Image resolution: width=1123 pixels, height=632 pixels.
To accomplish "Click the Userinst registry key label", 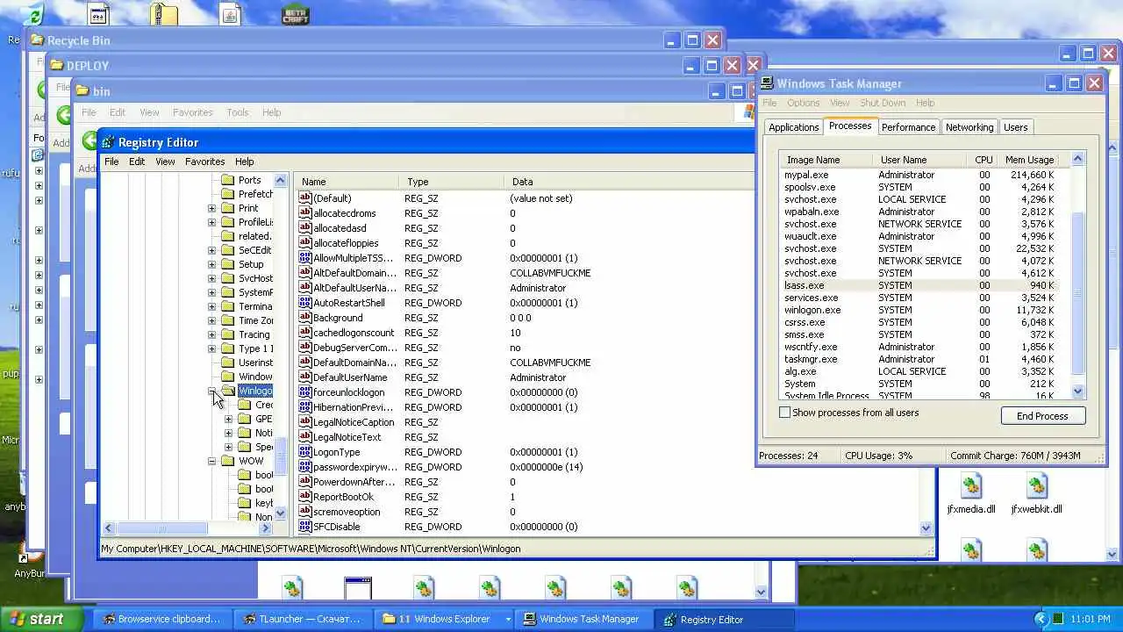I will pos(255,363).
